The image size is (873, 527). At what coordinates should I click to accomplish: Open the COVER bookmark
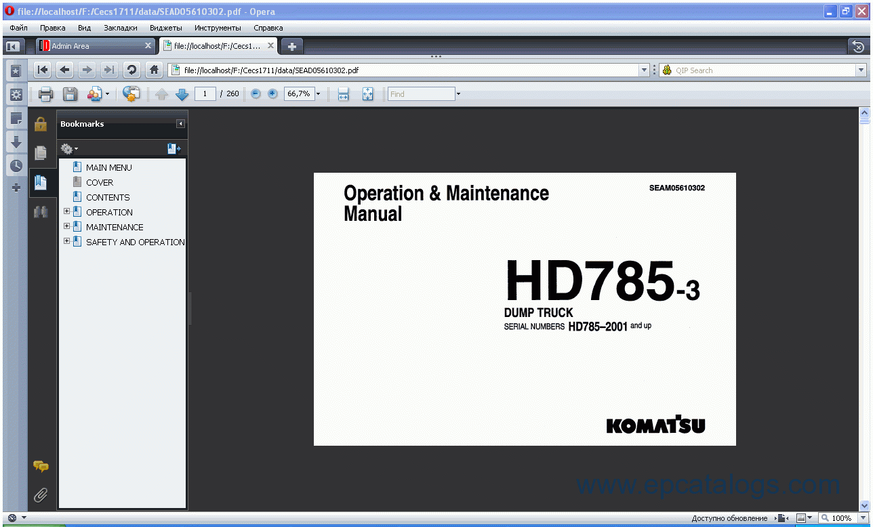coord(100,182)
